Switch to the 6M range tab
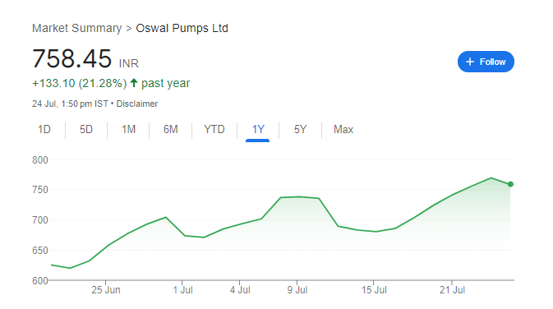Image resolution: width=553 pixels, height=309 pixels. click(x=171, y=130)
